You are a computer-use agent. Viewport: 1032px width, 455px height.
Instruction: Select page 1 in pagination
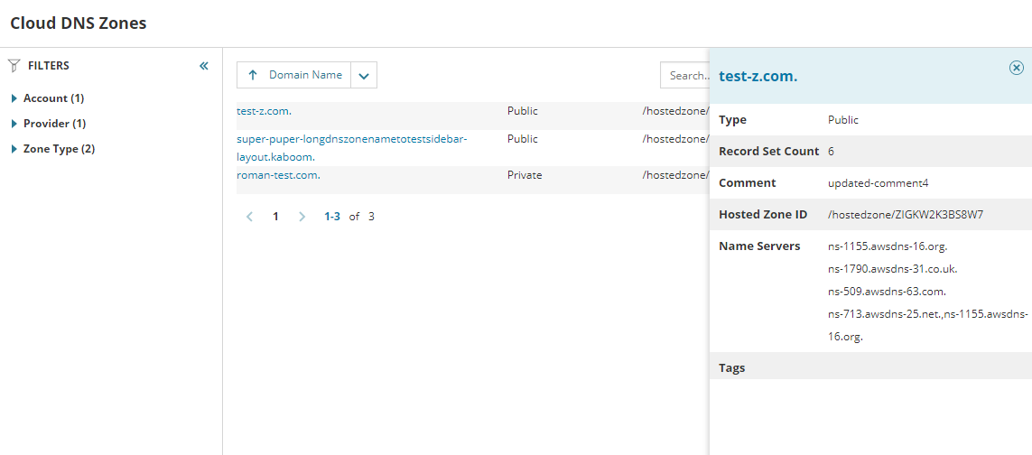click(x=276, y=217)
